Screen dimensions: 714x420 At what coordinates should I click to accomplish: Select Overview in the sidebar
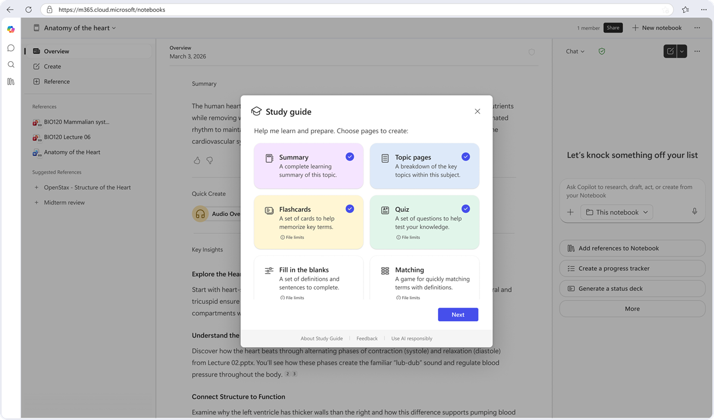[x=88, y=51]
